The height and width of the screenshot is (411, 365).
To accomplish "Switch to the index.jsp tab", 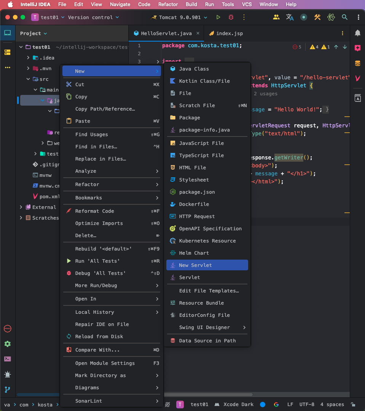I will [226, 33].
